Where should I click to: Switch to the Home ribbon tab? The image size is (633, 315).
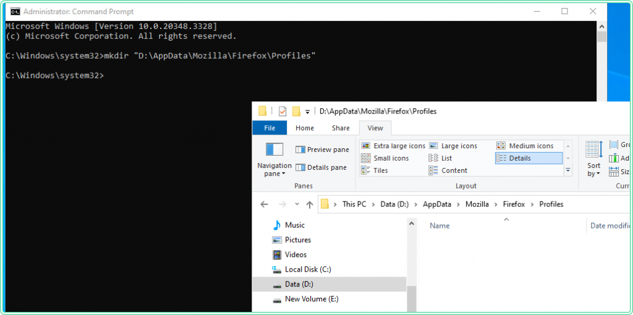click(x=304, y=128)
